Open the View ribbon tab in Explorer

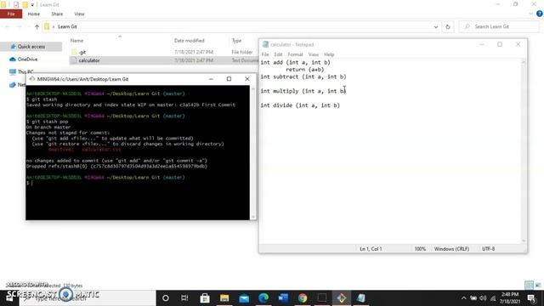coord(79,14)
